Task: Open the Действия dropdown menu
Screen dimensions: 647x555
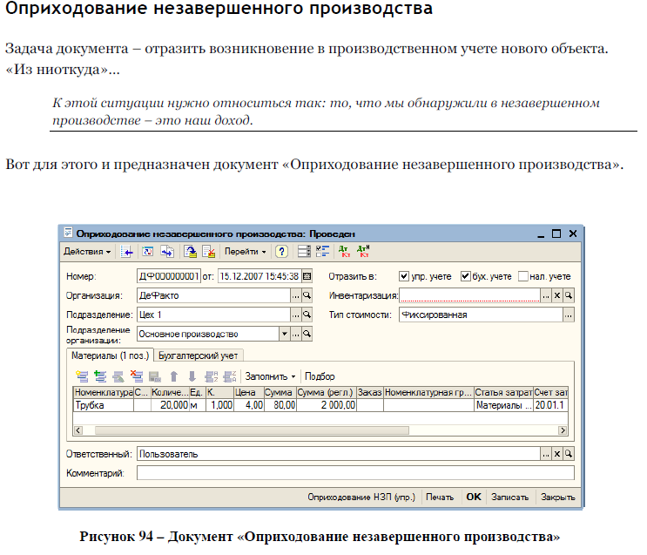Action: click(x=87, y=252)
